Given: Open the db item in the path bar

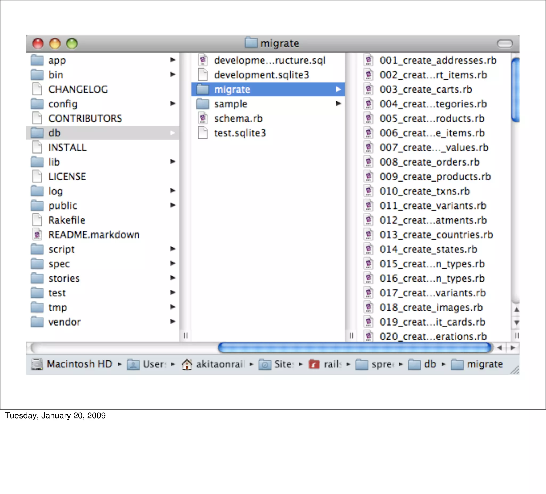Looking at the screenshot, I should click(x=429, y=364).
